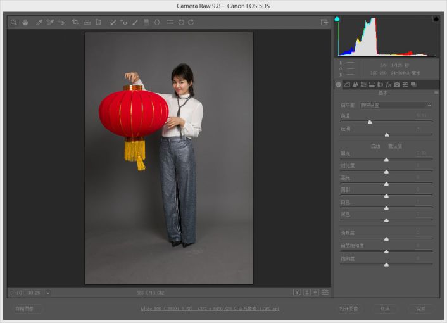The image size is (447, 323).
Task: Switch to the Basic panel tab
Action: pyautogui.click(x=339, y=84)
